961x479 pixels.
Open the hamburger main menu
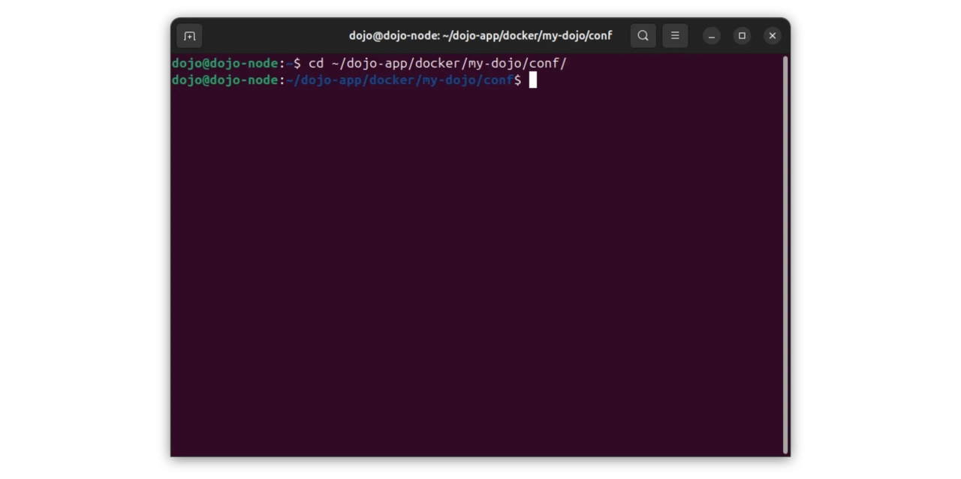pos(675,36)
